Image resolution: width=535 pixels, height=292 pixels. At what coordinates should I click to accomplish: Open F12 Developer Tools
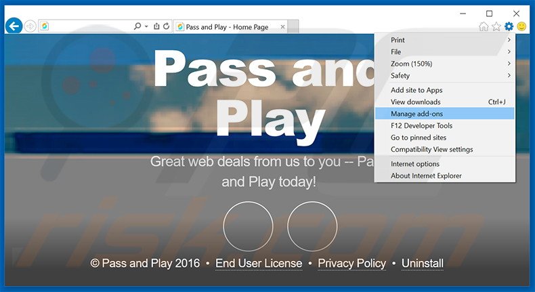coord(445,126)
